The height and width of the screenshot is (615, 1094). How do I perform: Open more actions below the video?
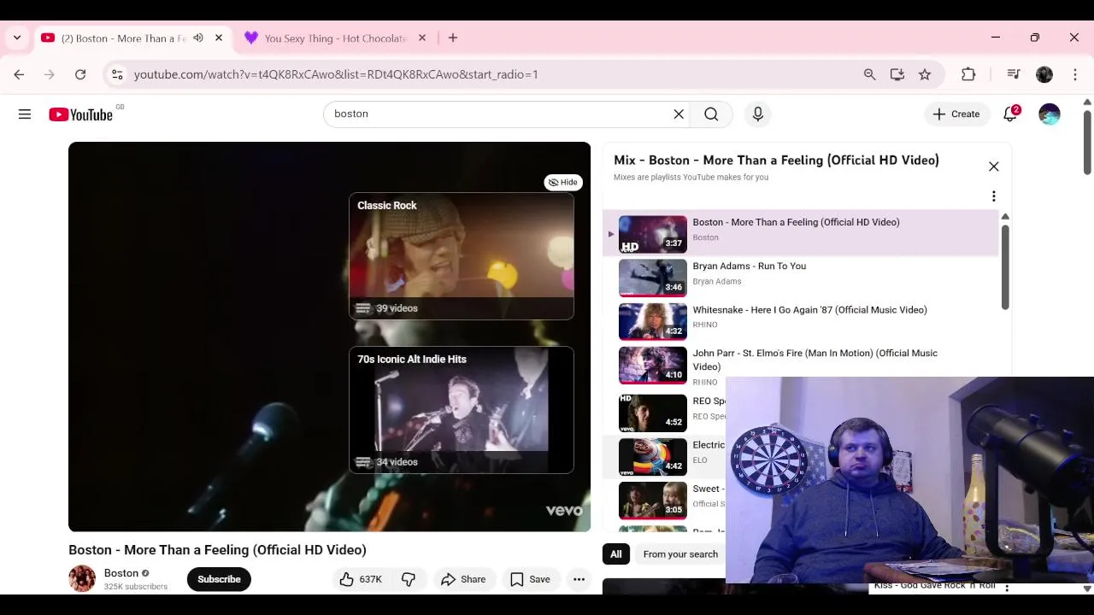click(579, 579)
